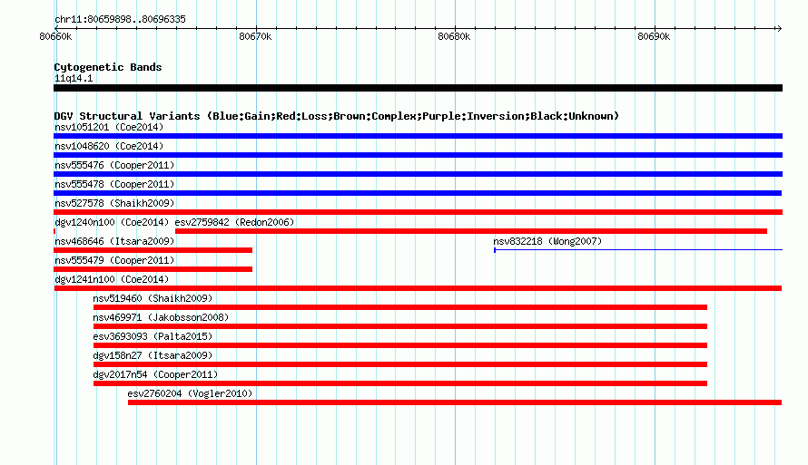Select nsv519460 (Shaikh2009) label

pos(153,298)
